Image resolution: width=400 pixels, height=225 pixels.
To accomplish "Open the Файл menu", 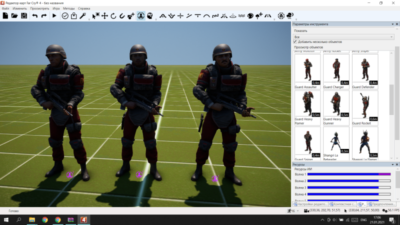I will click(x=5, y=8).
